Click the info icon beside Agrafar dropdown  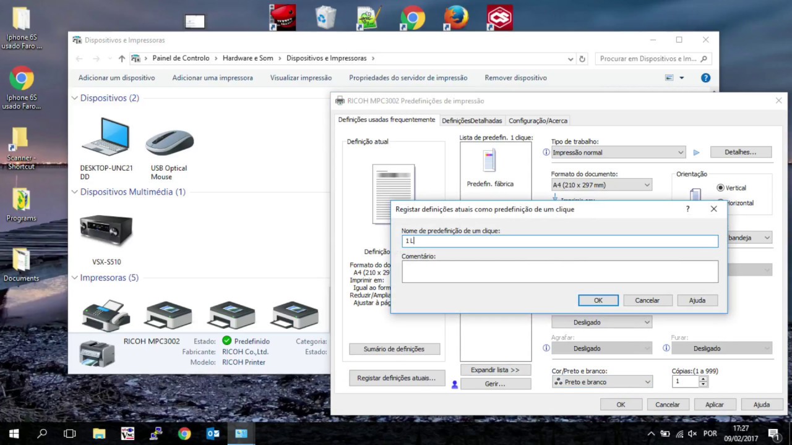546,348
